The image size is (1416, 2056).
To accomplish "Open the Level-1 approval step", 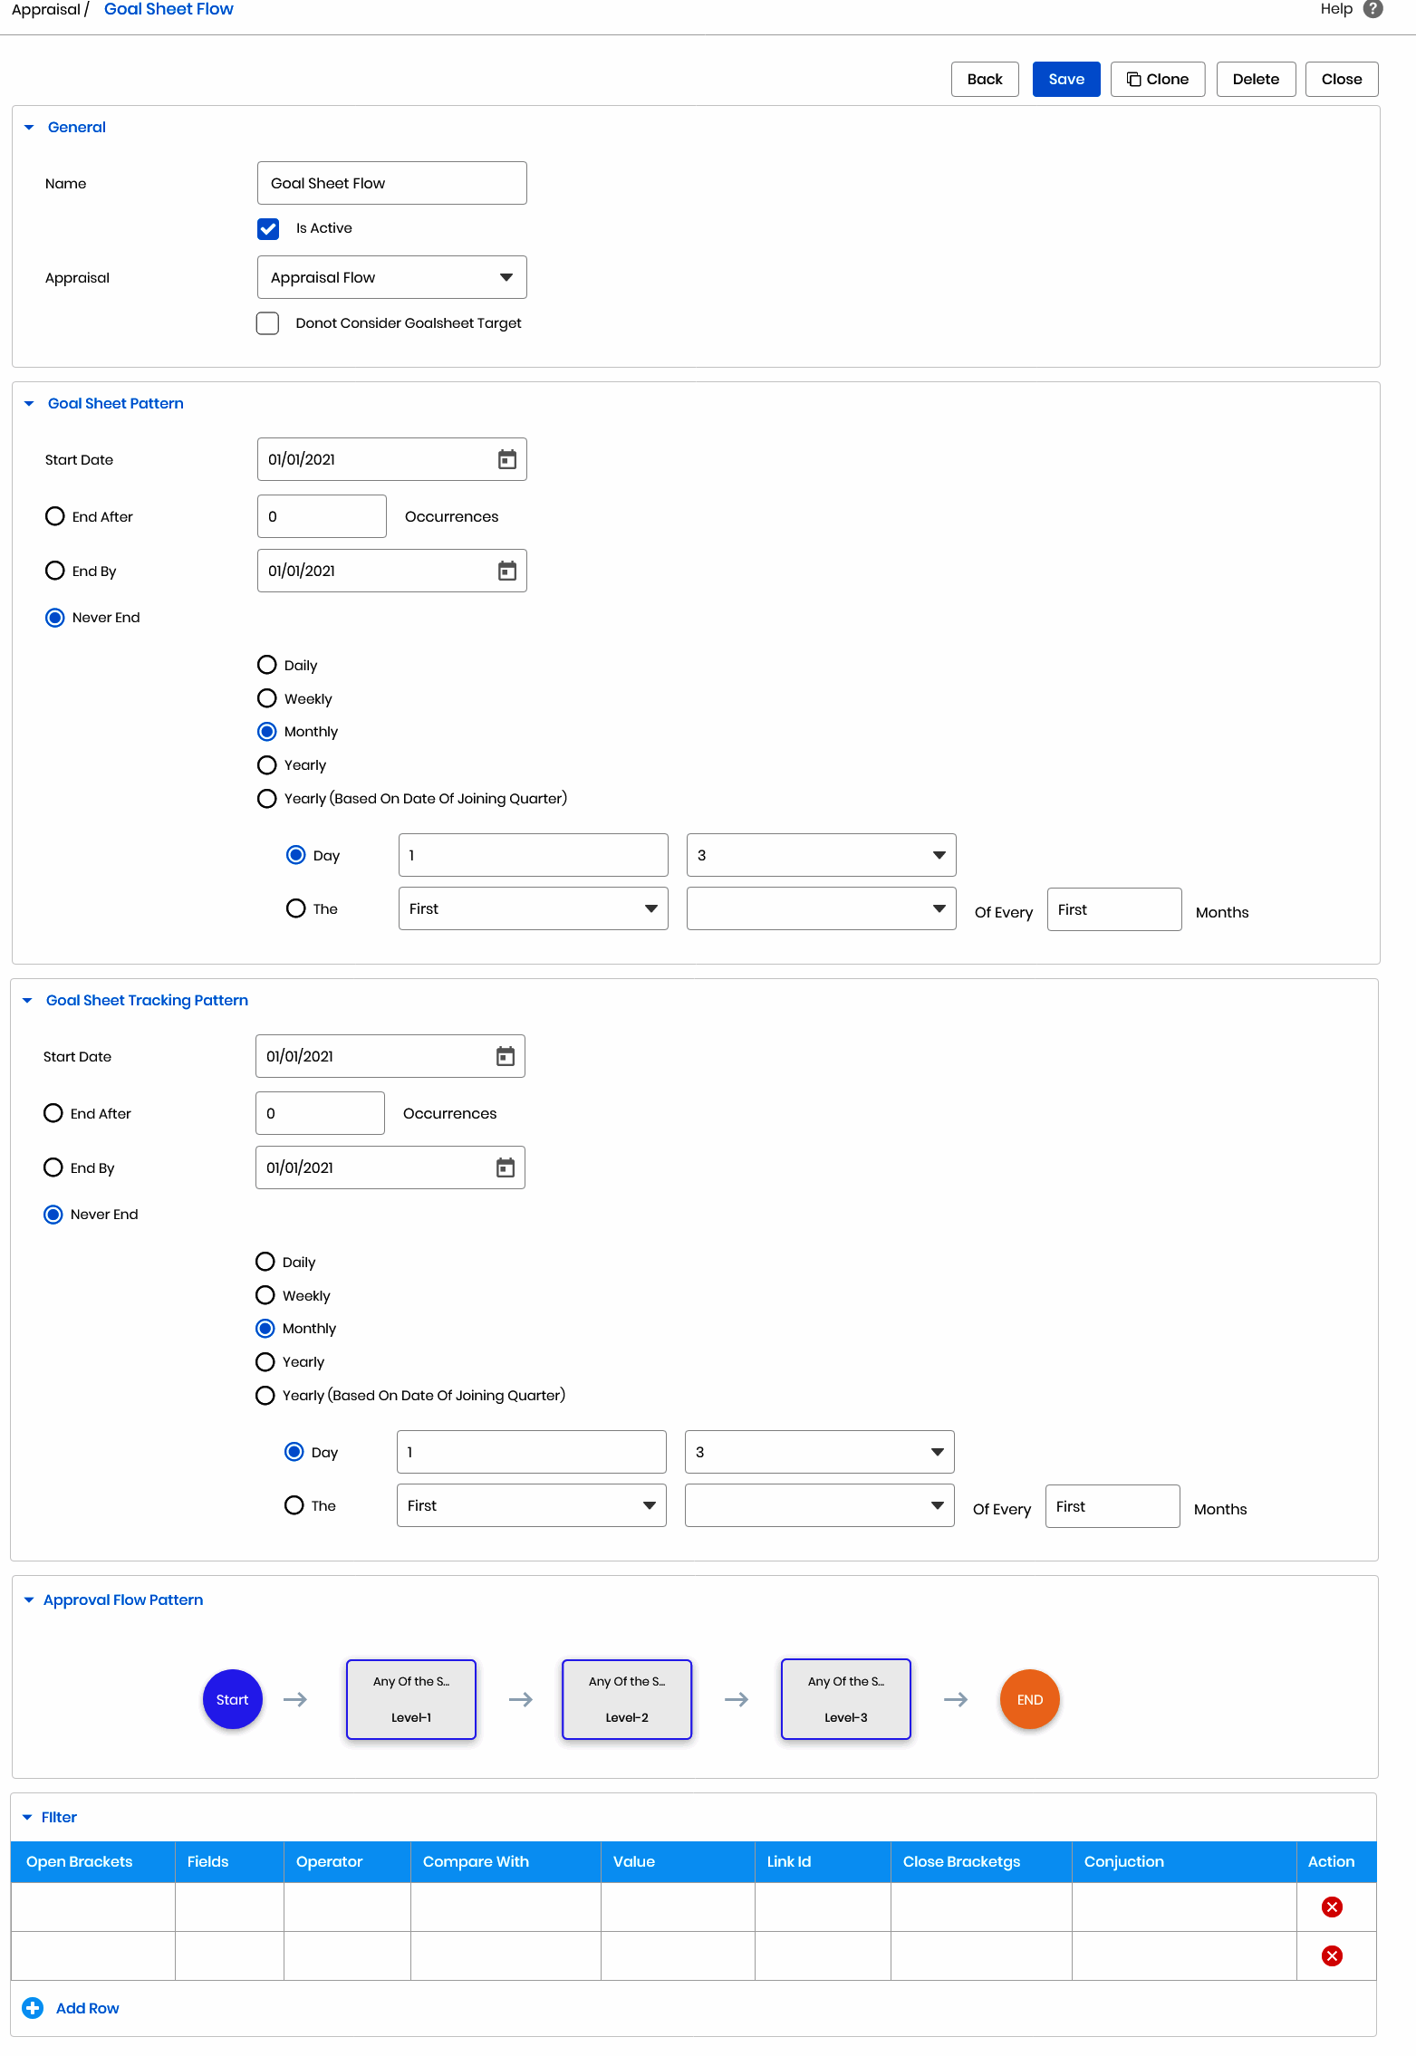I will (x=411, y=1699).
